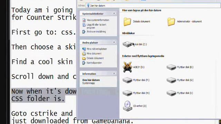Click the Andra platser panel header text
The width and height of the screenshot is (221, 124).
pos(90,43)
